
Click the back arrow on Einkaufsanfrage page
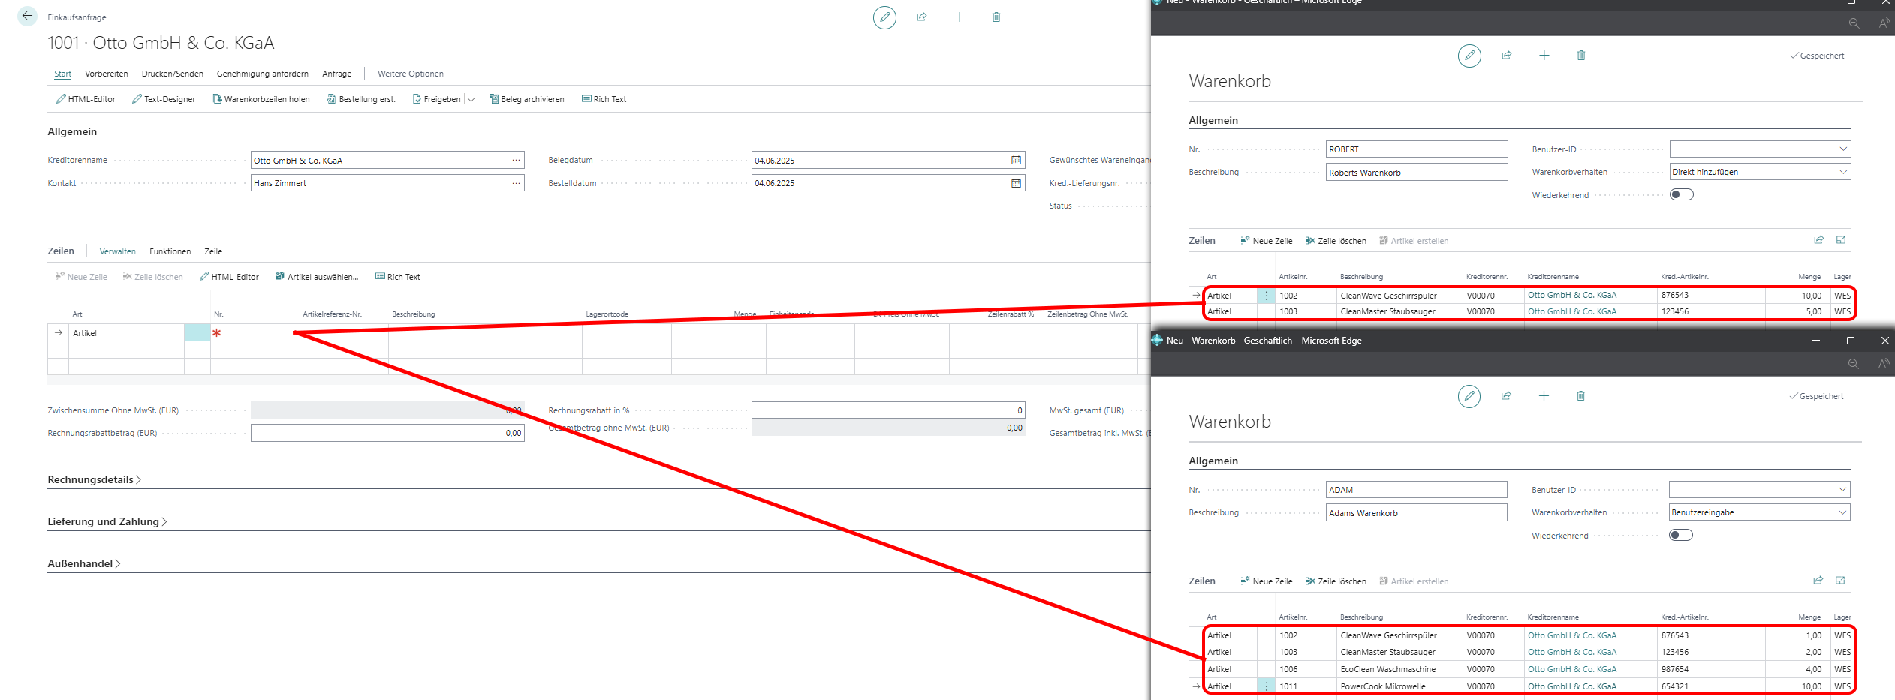coord(27,16)
